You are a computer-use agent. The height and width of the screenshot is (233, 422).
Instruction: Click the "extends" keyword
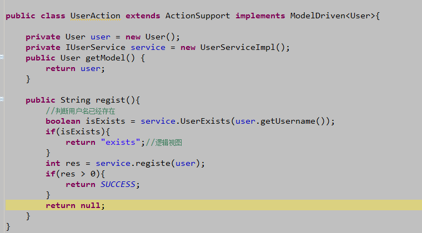click(143, 16)
